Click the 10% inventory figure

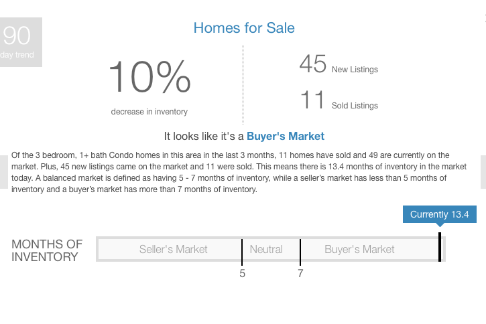pos(149,77)
